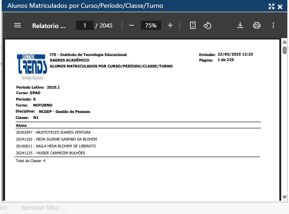Rotate the document counterclockwise
This screenshot has height=214, width=289.
pyautogui.click(x=208, y=26)
